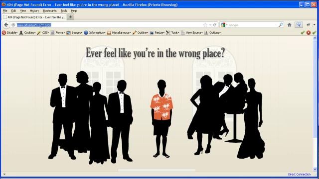Open bookmark star dropdown arrow
Screen dimensions: 319x179
coord(210,25)
